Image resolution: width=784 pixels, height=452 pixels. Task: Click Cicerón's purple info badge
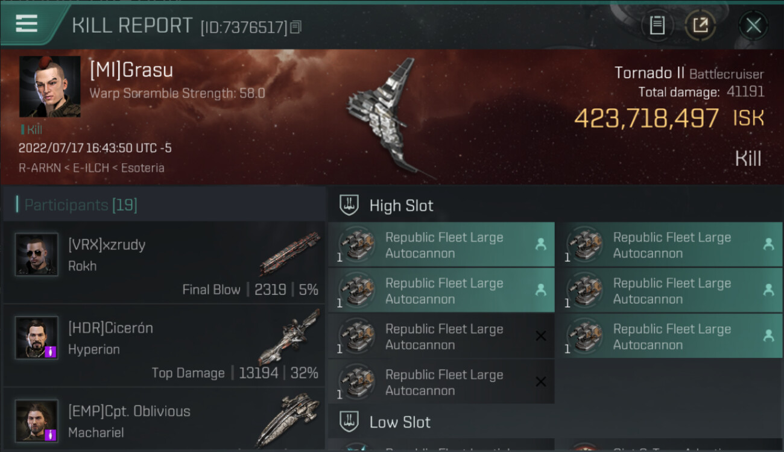51,351
